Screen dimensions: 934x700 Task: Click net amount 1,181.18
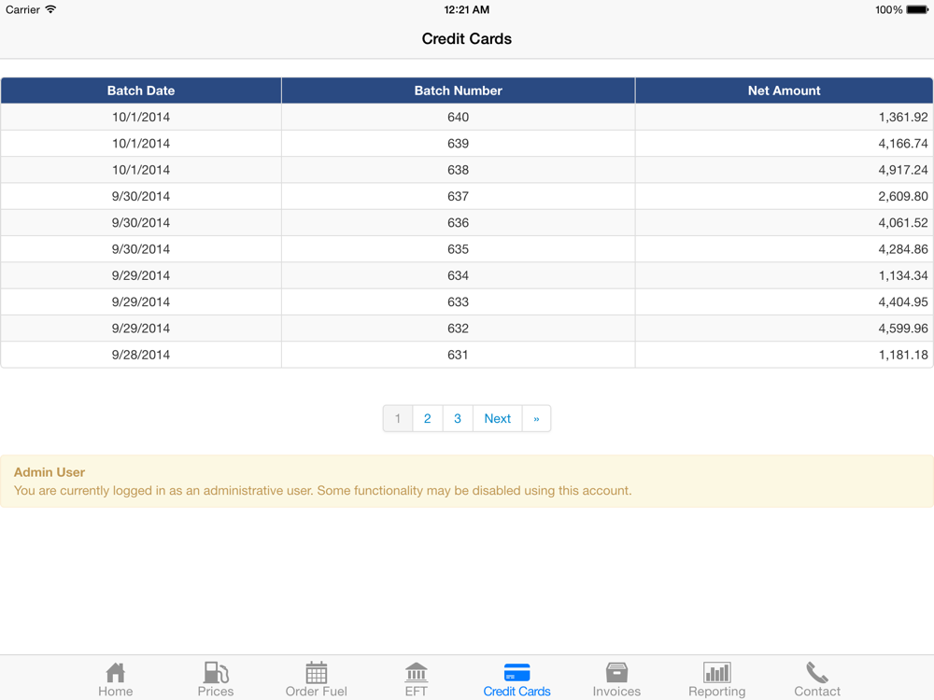tap(903, 355)
